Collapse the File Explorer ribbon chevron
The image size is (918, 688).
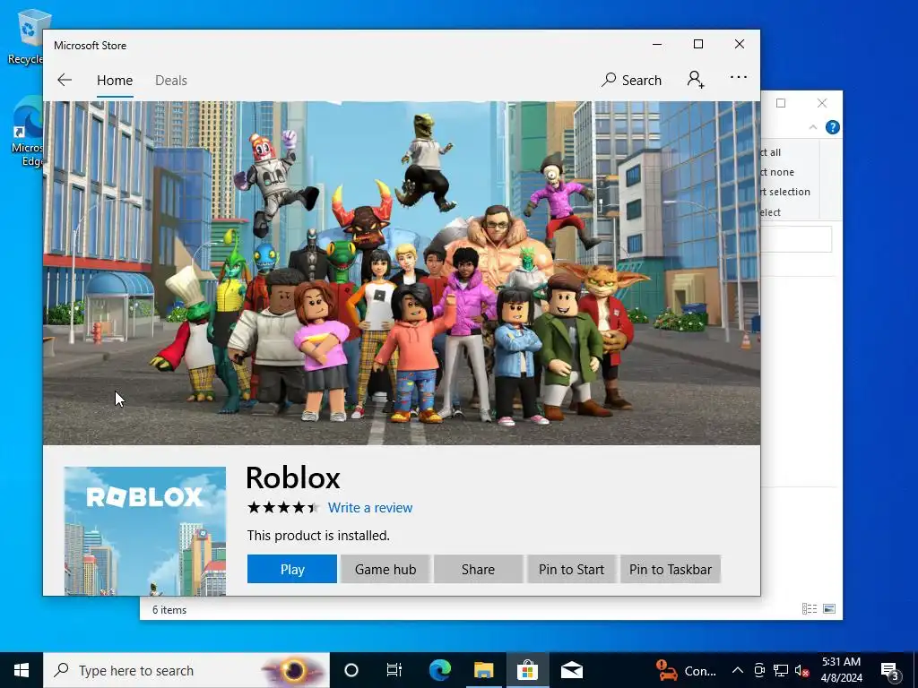pos(812,127)
